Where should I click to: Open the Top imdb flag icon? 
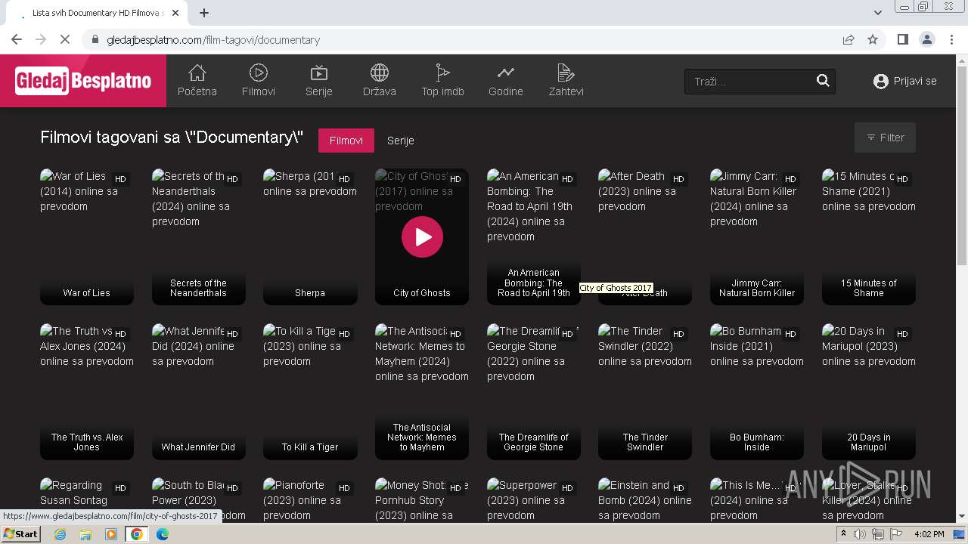442,73
